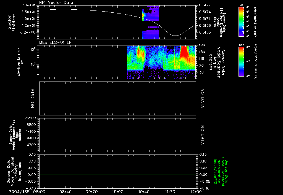Click the "10:40" time axis label
This screenshot has width=283, height=195.
144,192
